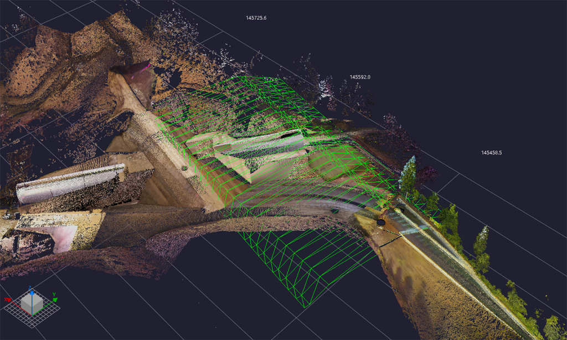
Task: Select the 145458.5 grid coordinate label
Action: (495, 152)
